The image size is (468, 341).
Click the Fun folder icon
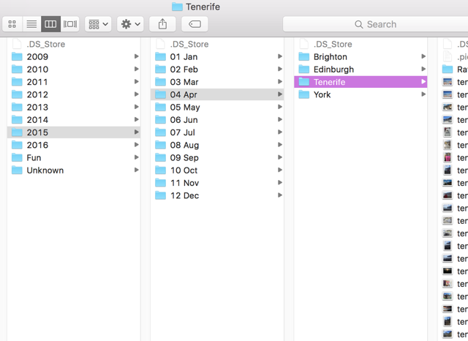click(x=17, y=157)
